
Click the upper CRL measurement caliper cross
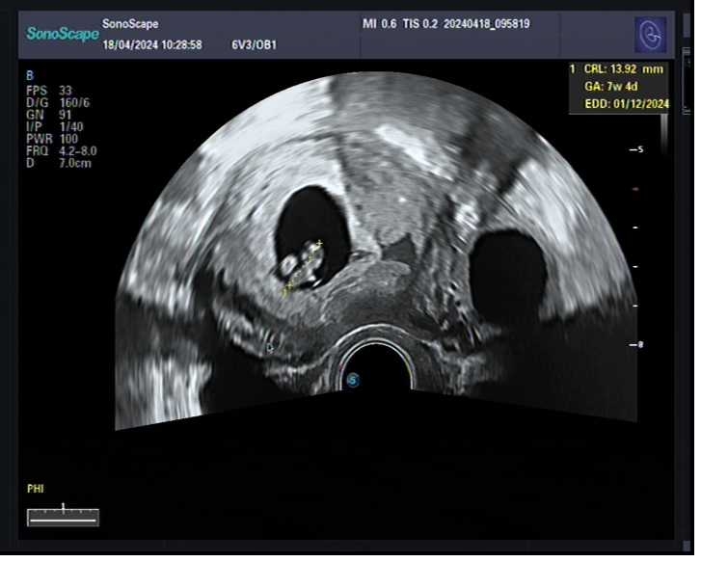(318, 244)
